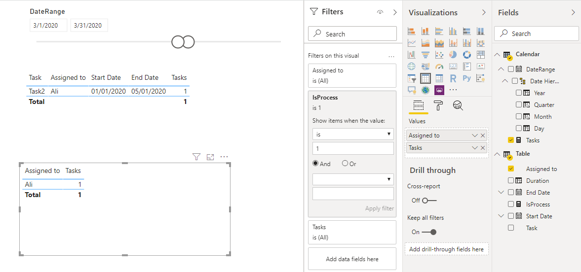Select the clustered column chart visualization
This screenshot has width=581, height=272.
click(453, 31)
